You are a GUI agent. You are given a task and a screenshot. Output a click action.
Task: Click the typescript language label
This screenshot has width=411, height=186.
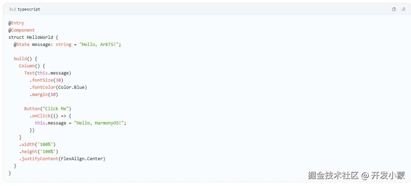pos(29,9)
